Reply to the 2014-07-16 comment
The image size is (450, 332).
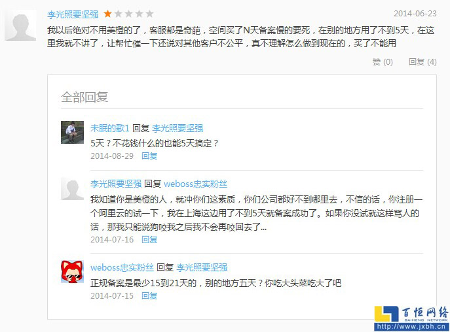point(149,239)
